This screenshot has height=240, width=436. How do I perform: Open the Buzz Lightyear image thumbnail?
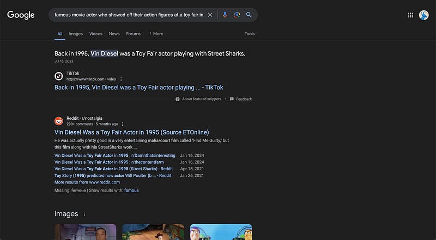(221, 232)
